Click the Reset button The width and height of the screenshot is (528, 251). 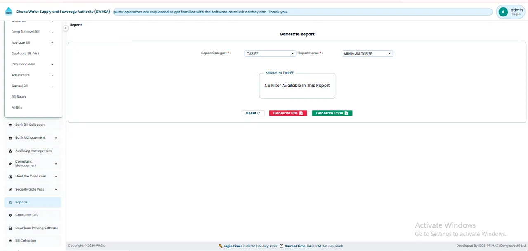pos(253,113)
